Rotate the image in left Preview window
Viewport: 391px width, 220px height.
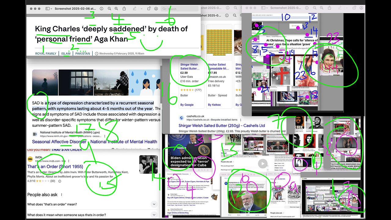point(149,9)
